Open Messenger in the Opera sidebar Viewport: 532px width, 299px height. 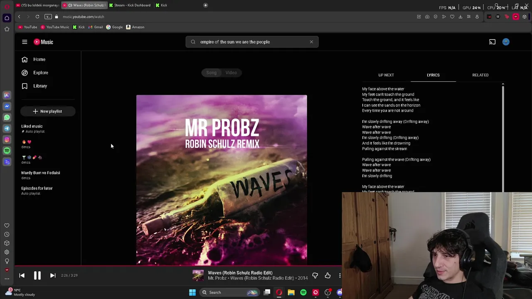(x=7, y=106)
